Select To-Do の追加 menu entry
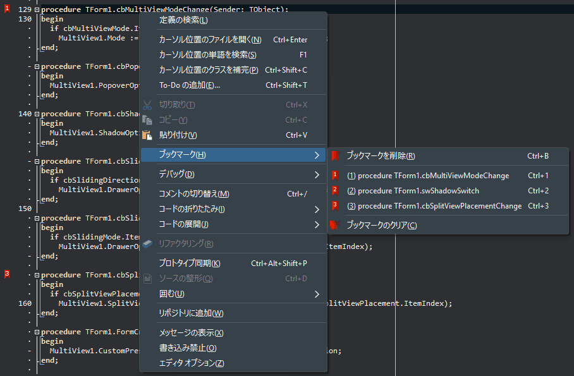The width and height of the screenshot is (574, 376). (233, 85)
